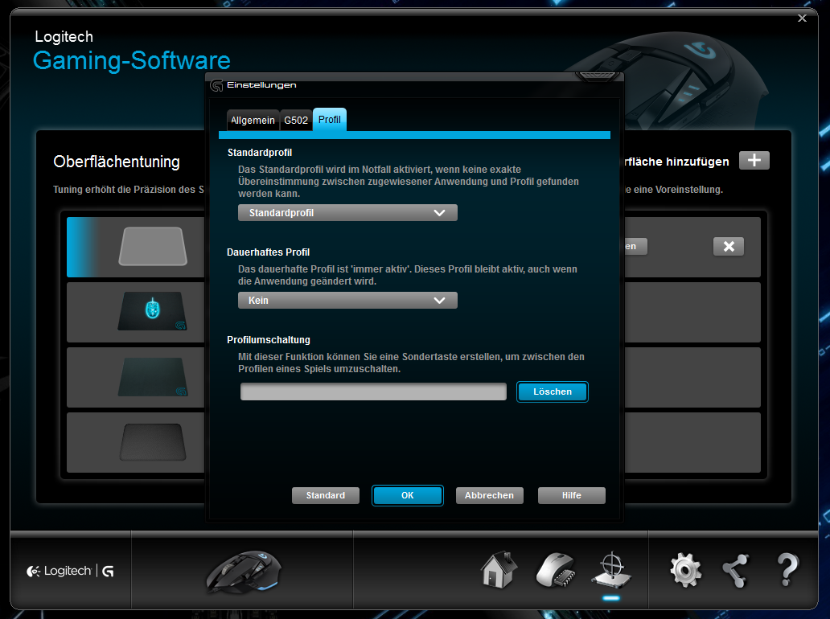The image size is (830, 619).
Task: Switch to the G502 tab
Action: tap(296, 120)
